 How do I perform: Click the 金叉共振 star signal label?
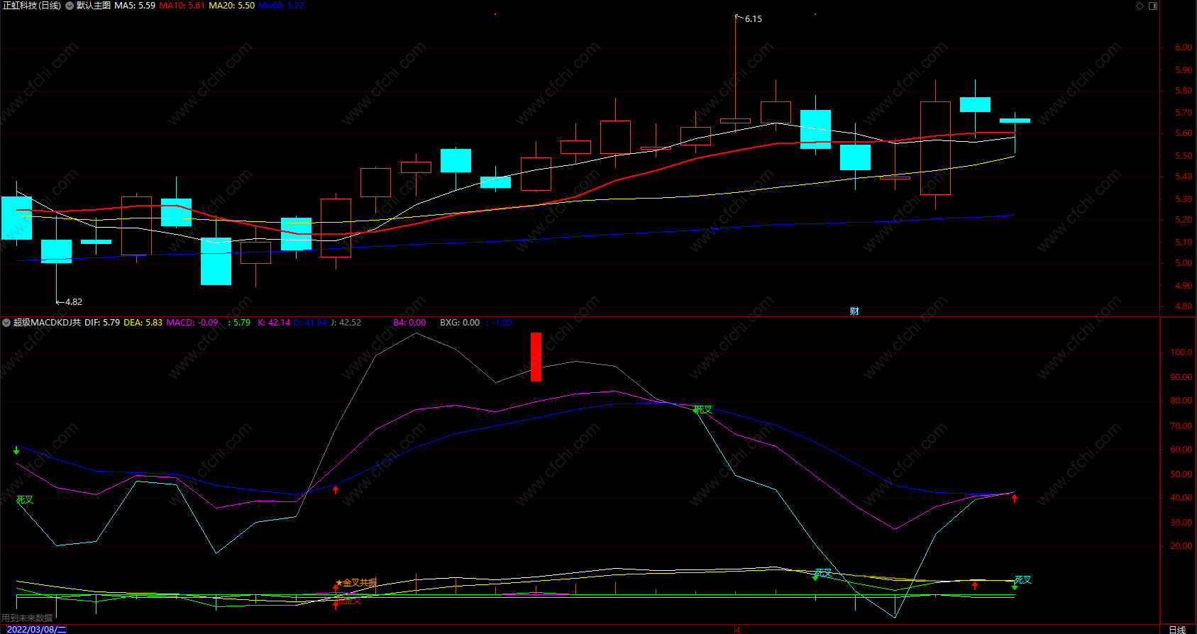356,583
